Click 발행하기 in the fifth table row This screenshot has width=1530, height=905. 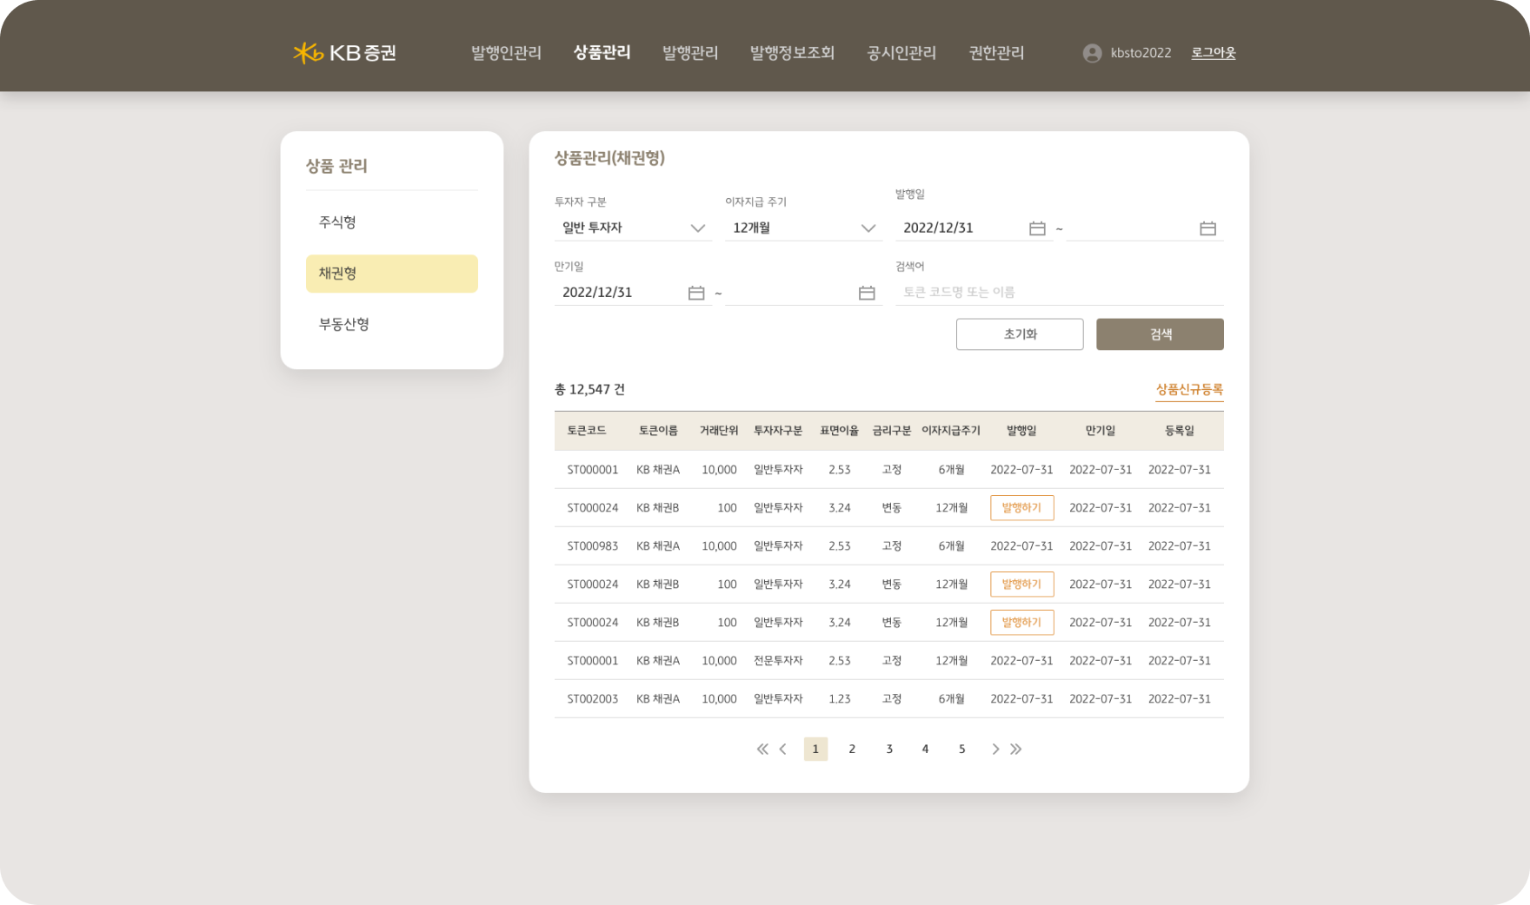click(1021, 623)
